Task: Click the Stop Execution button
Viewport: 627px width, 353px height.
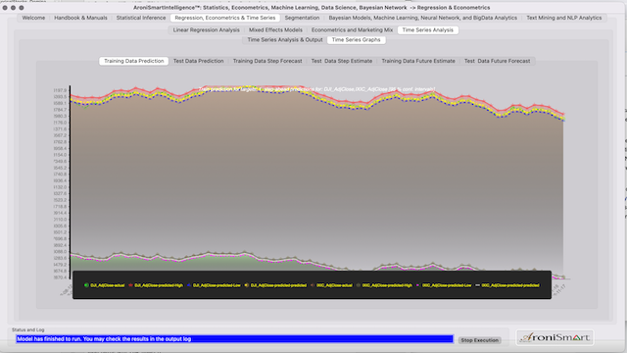Action: [479, 340]
